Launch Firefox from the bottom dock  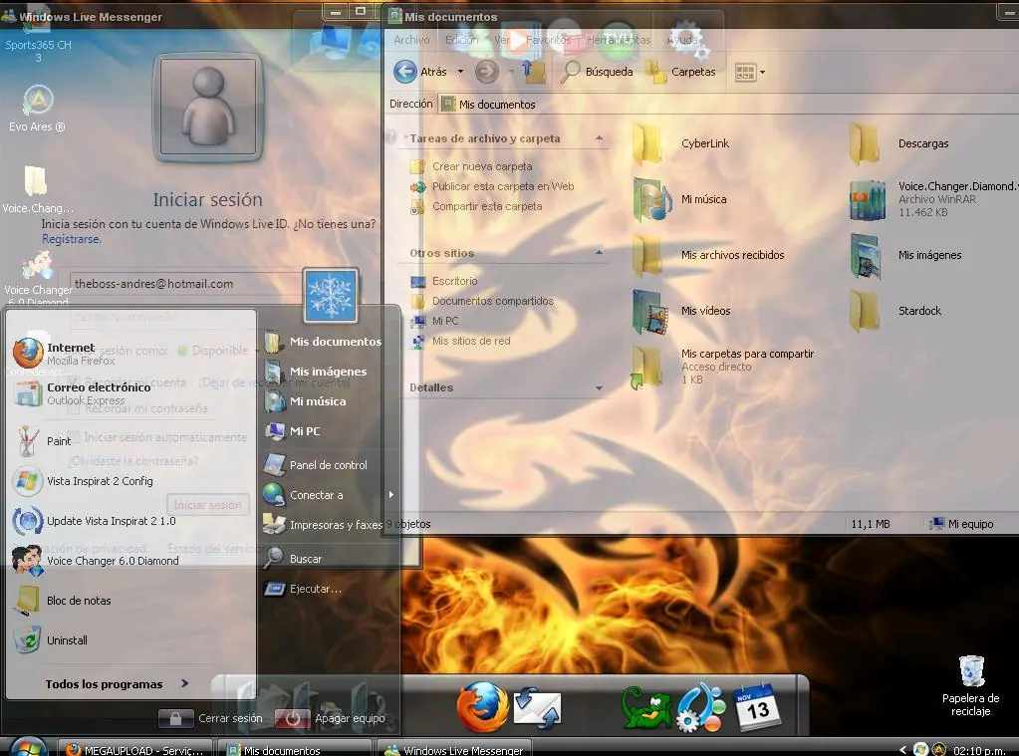point(482,707)
